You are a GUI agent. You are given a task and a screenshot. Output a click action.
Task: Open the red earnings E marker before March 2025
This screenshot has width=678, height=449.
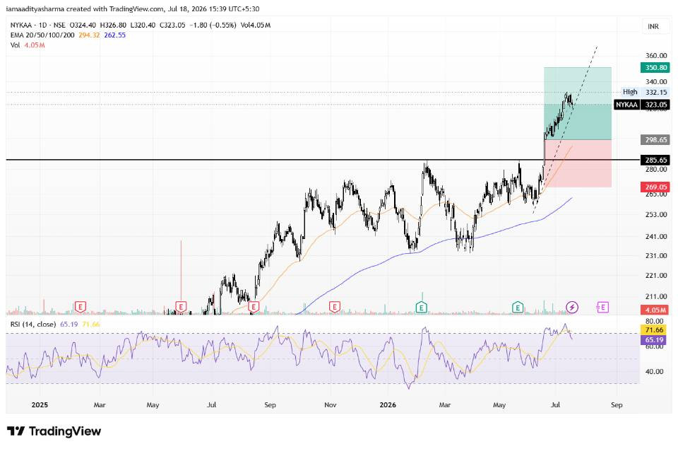[80, 307]
